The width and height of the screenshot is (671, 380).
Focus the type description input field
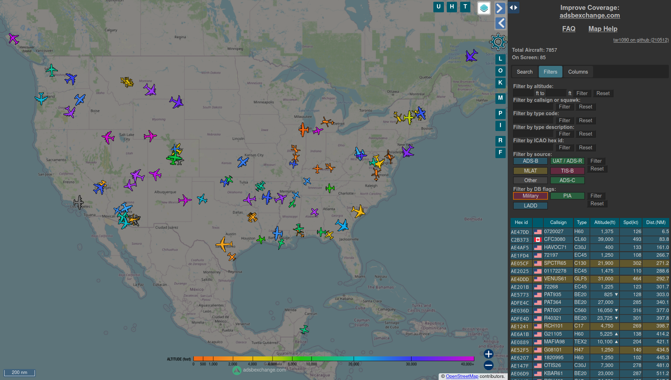point(533,134)
